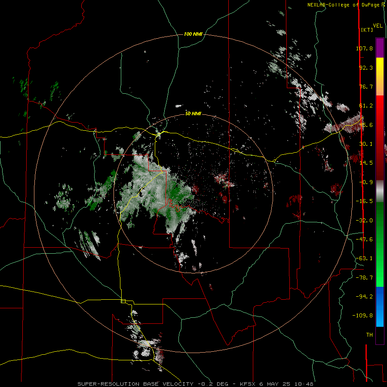
Task: Click the 107.8 value on velocity scale
Action: tap(364, 48)
